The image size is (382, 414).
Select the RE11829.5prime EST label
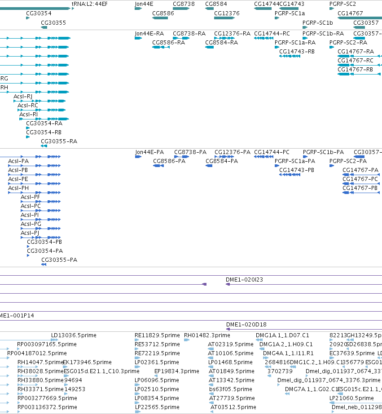pyautogui.click(x=158, y=335)
